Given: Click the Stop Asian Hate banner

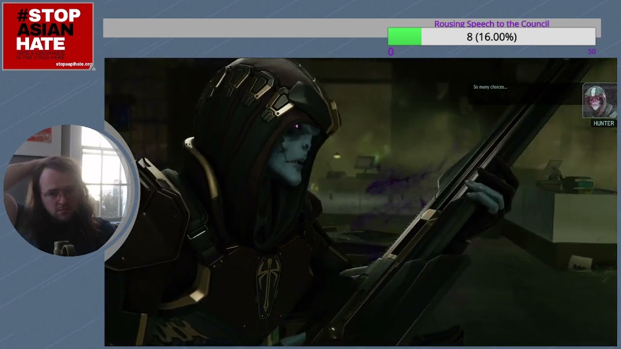Looking at the screenshot, I should coord(48,36).
